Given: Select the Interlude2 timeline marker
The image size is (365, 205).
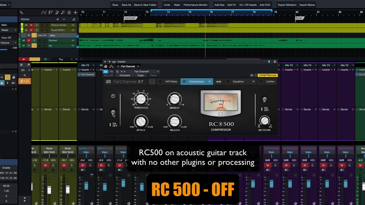Looking at the screenshot, I should point(130,18).
